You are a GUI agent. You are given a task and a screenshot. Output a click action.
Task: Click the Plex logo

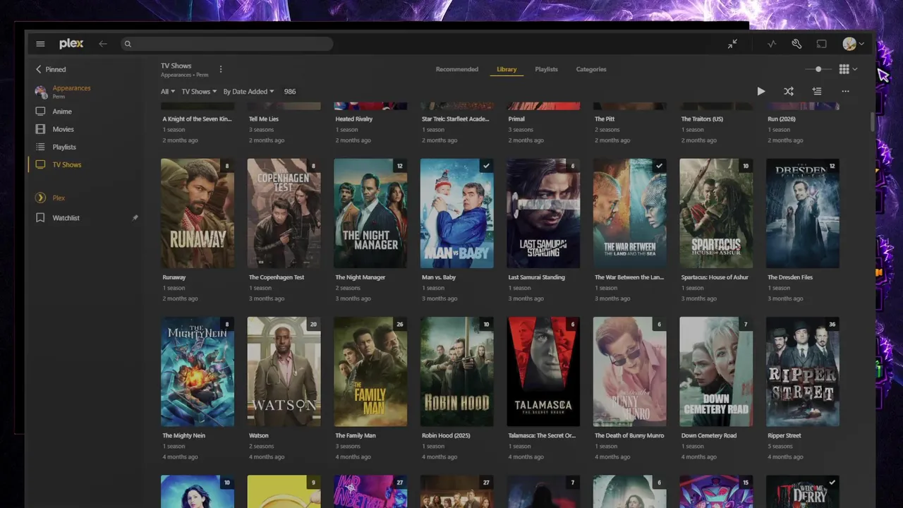[x=71, y=44]
